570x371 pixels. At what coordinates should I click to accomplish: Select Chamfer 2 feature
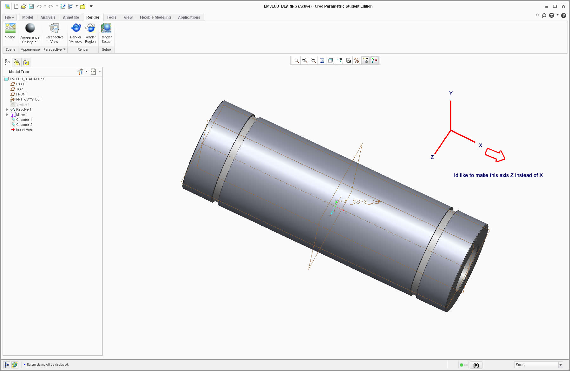click(24, 125)
